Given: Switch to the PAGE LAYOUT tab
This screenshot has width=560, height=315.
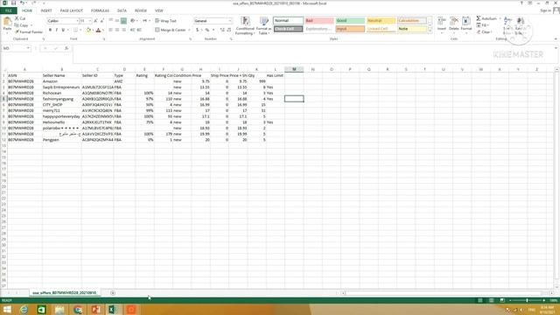Looking at the screenshot, I should point(72,10).
